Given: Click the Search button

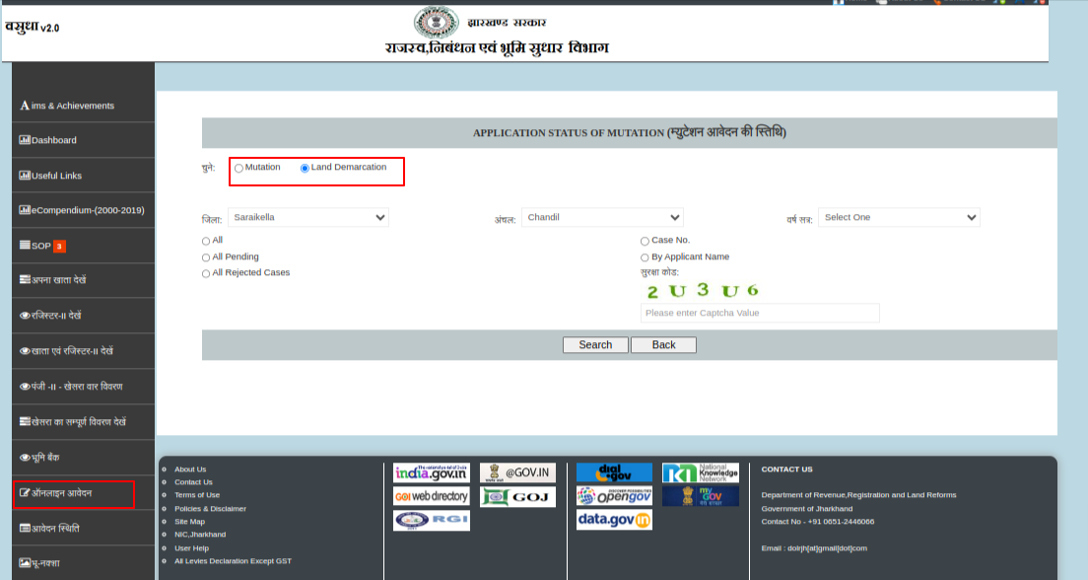Looking at the screenshot, I should [595, 345].
